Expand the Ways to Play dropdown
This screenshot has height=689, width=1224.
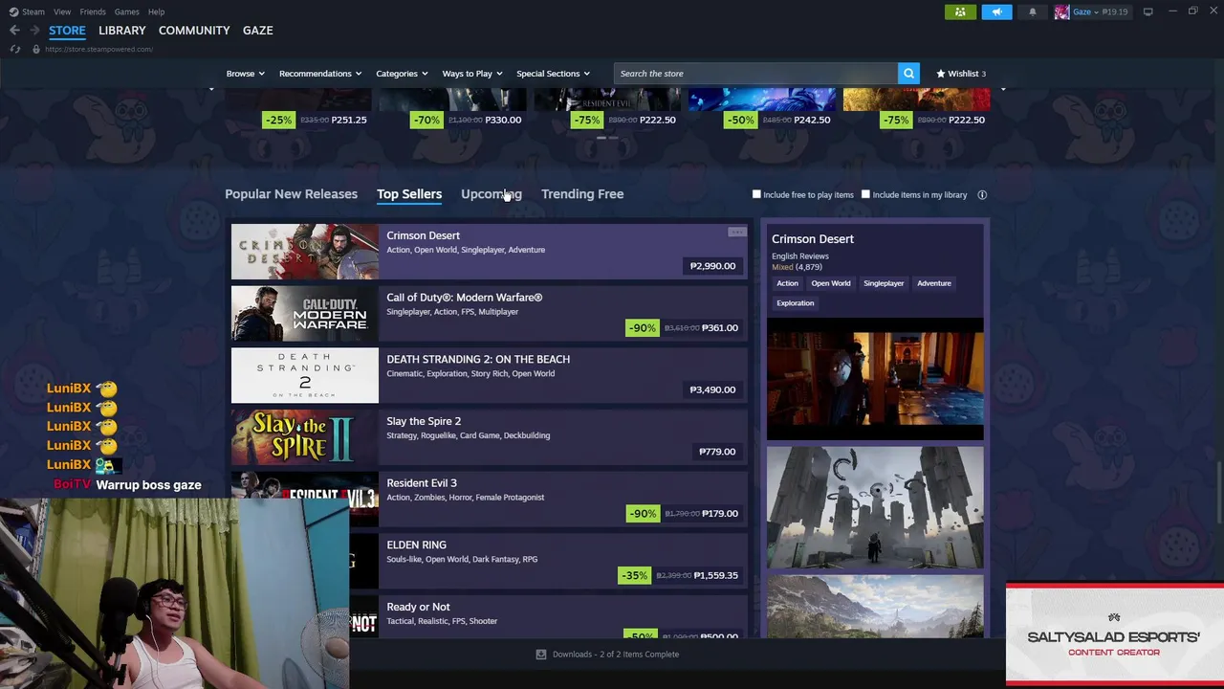[472, 74]
